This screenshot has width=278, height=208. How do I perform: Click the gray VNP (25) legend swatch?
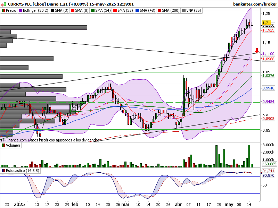[184, 10]
